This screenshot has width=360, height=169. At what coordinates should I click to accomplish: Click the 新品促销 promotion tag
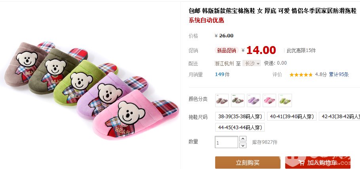(x=227, y=50)
